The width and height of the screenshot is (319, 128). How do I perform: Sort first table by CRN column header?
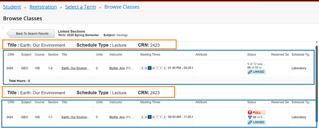11,54
